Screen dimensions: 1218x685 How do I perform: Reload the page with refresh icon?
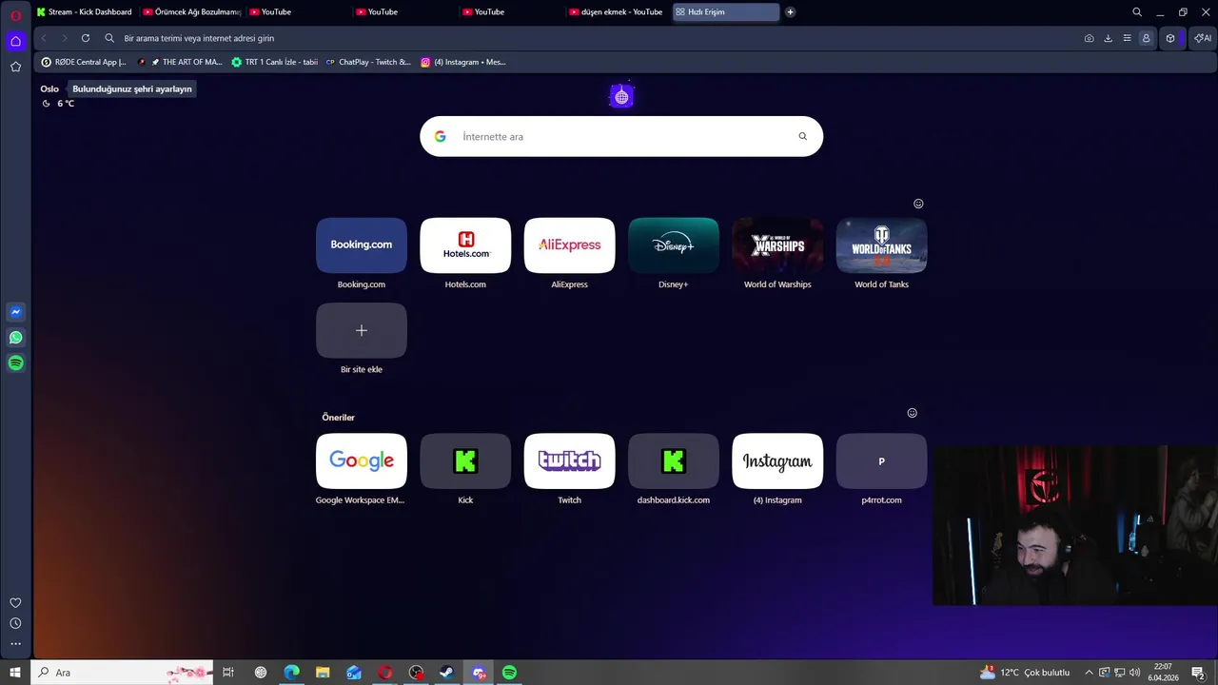[86, 38]
